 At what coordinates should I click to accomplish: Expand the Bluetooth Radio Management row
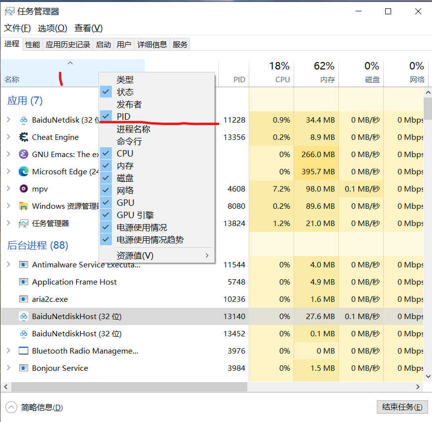(8, 351)
